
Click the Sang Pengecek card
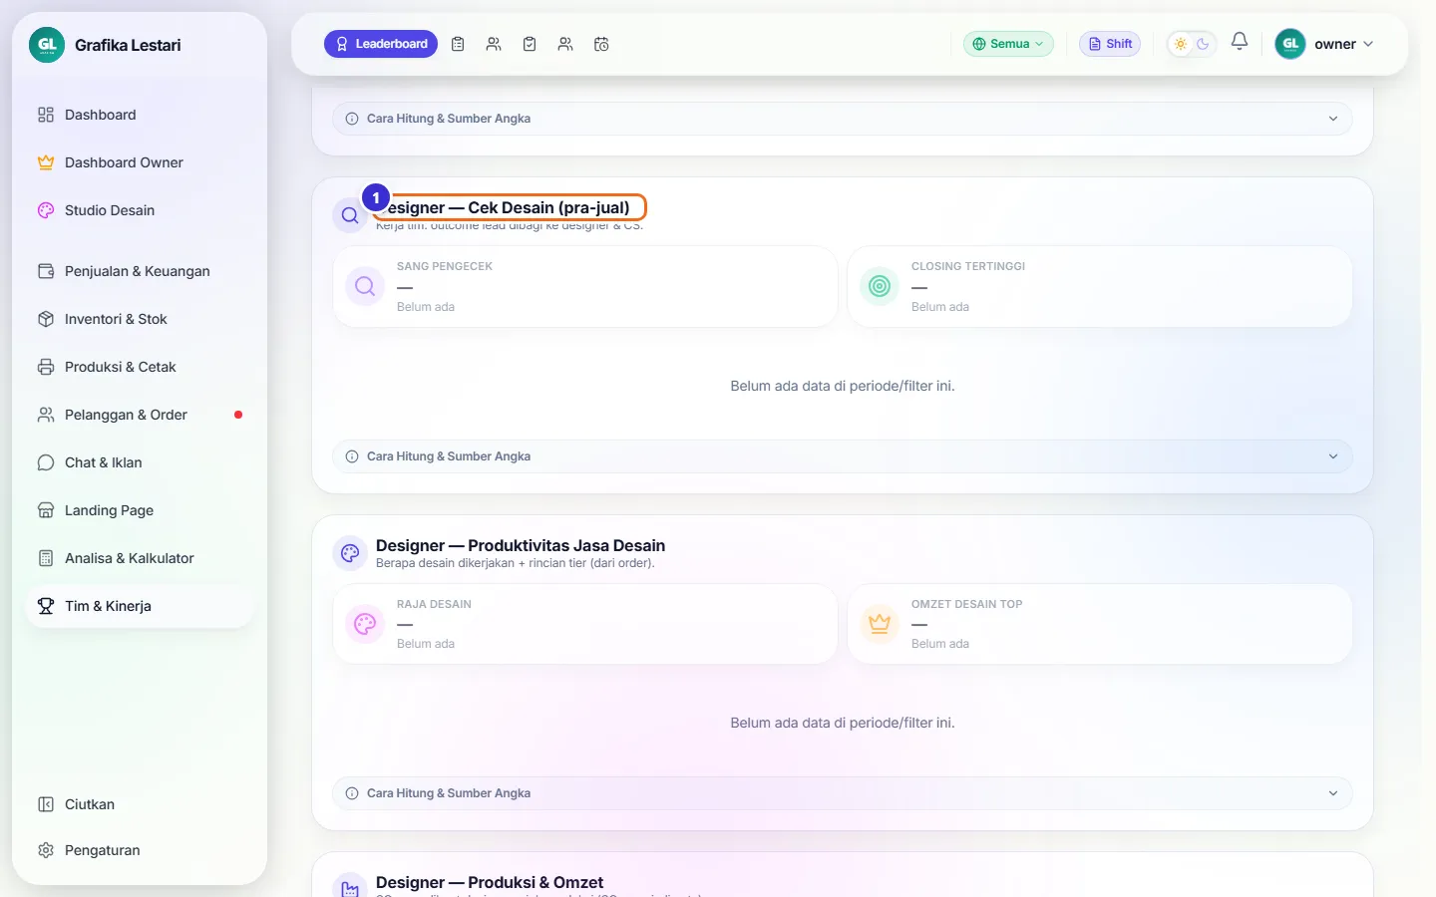pyautogui.click(x=585, y=287)
